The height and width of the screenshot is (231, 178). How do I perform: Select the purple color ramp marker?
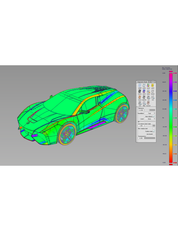coord(175,82)
